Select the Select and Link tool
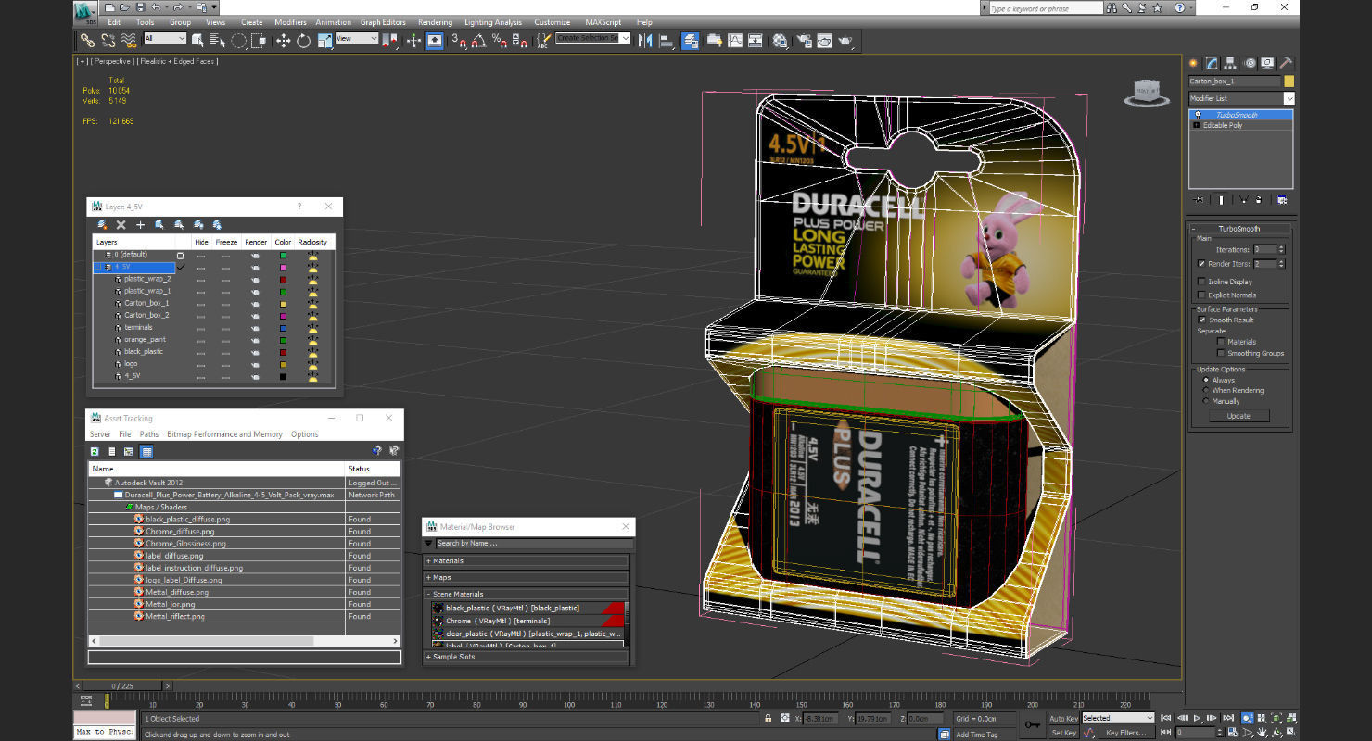 86,40
